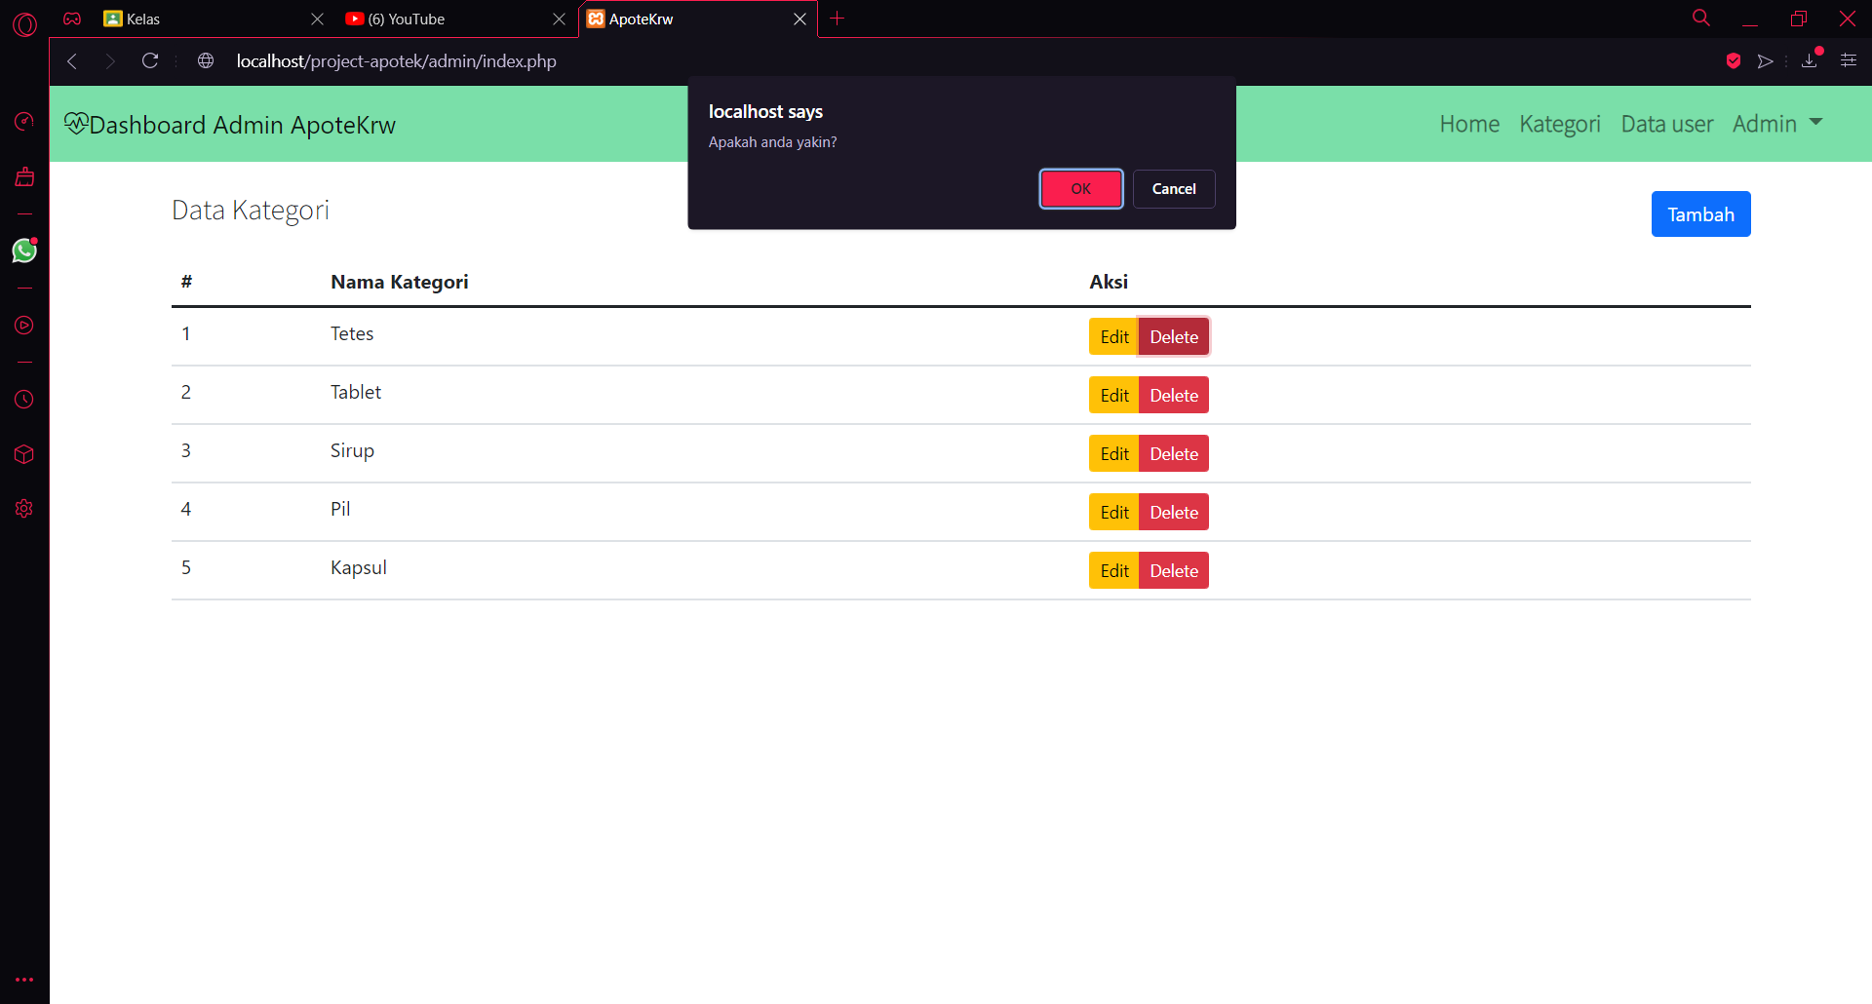
Task: Open browser search with the magnifier icon
Action: click(1700, 18)
